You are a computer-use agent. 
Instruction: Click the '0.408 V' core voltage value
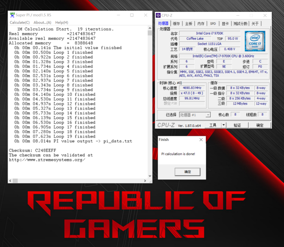tap(229, 49)
